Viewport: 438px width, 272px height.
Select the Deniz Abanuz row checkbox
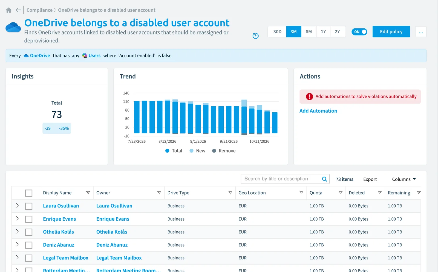point(29,245)
